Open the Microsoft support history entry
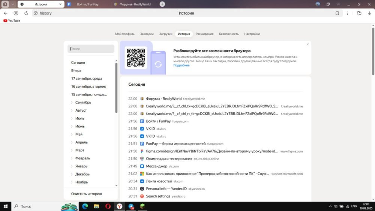 coord(208,174)
